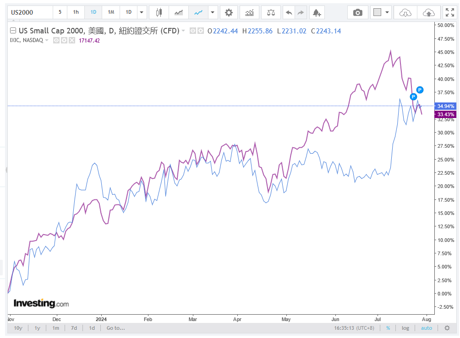Toggle auto scale option
This screenshot has height=338, width=460.
[427, 328]
